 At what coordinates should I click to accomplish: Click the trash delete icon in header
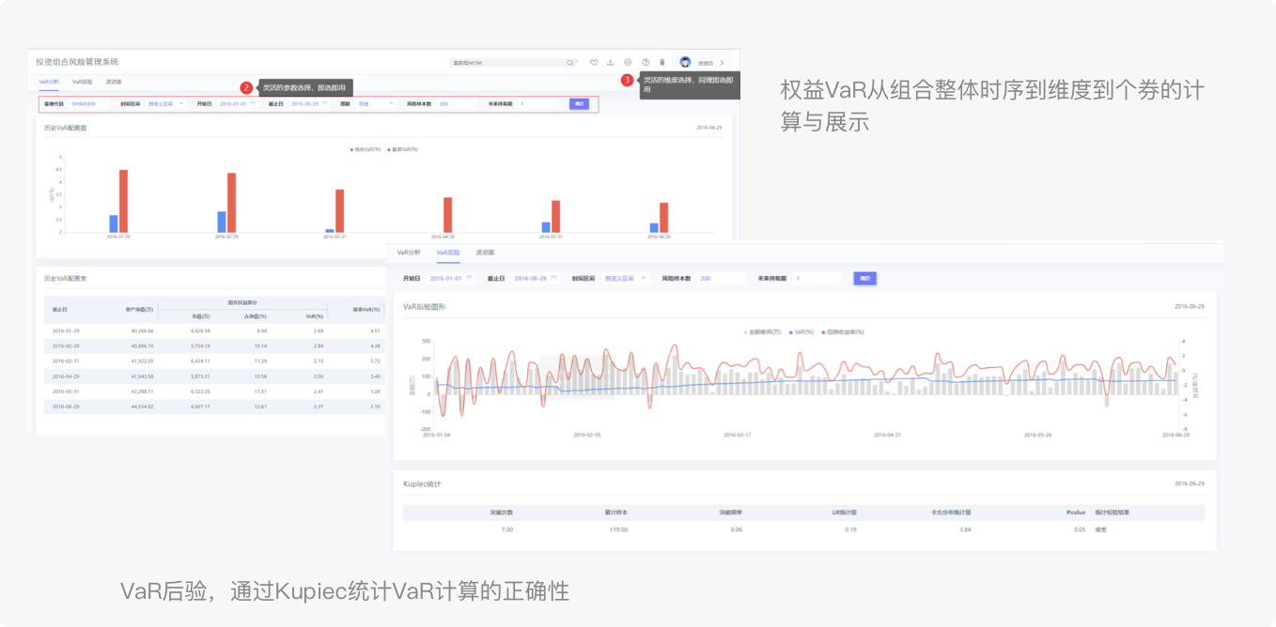pos(661,63)
